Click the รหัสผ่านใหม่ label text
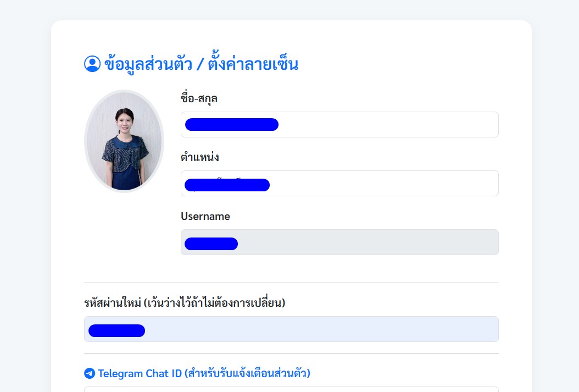The image size is (579, 392). (x=185, y=302)
